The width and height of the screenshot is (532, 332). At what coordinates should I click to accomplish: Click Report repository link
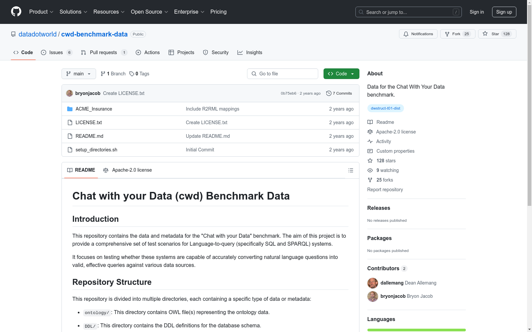(385, 190)
